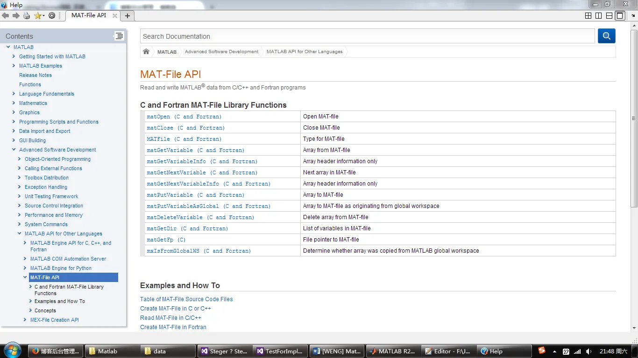
Task: Open the matPutVariableAsGlobal function page
Action: [x=209, y=206]
